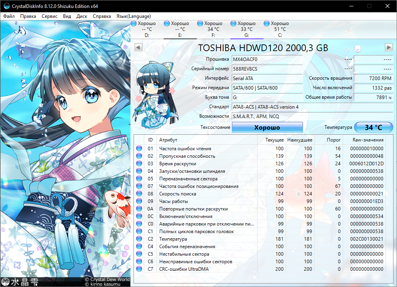Viewport: 397px width, 287px height.
Task: Click the Serial ATA interface field
Action: coord(267,78)
